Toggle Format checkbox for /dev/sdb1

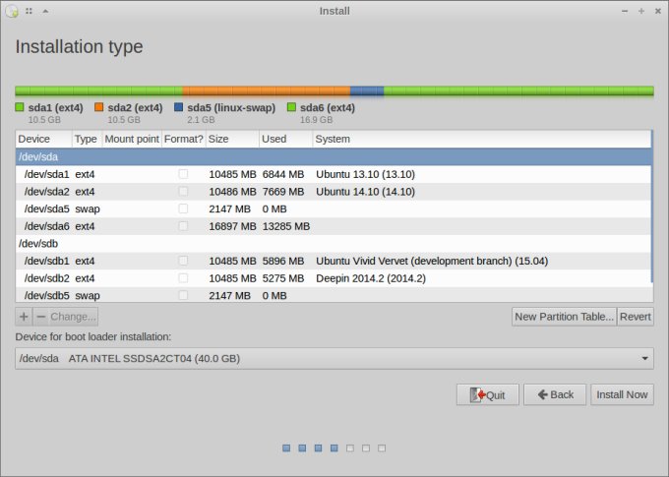click(183, 261)
